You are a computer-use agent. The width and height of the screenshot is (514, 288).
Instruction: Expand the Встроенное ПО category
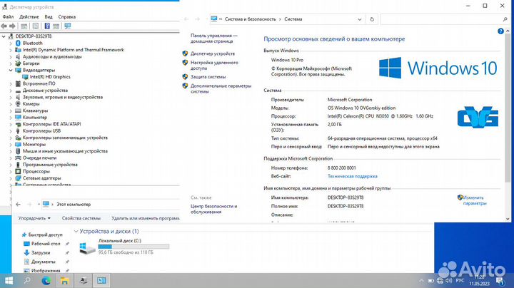[x=11, y=83]
